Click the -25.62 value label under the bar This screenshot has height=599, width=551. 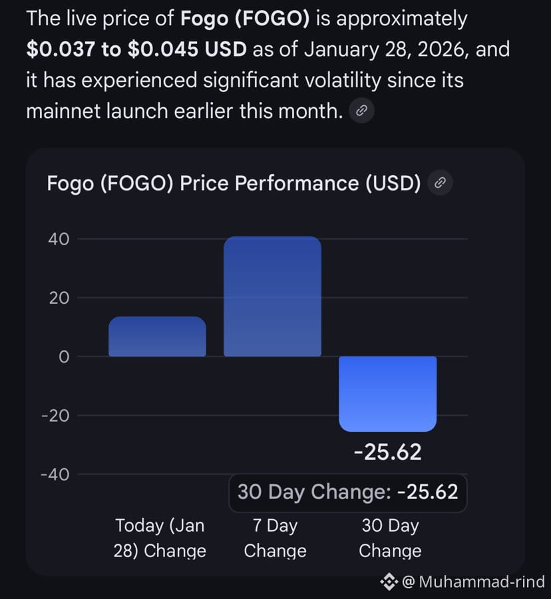388,452
